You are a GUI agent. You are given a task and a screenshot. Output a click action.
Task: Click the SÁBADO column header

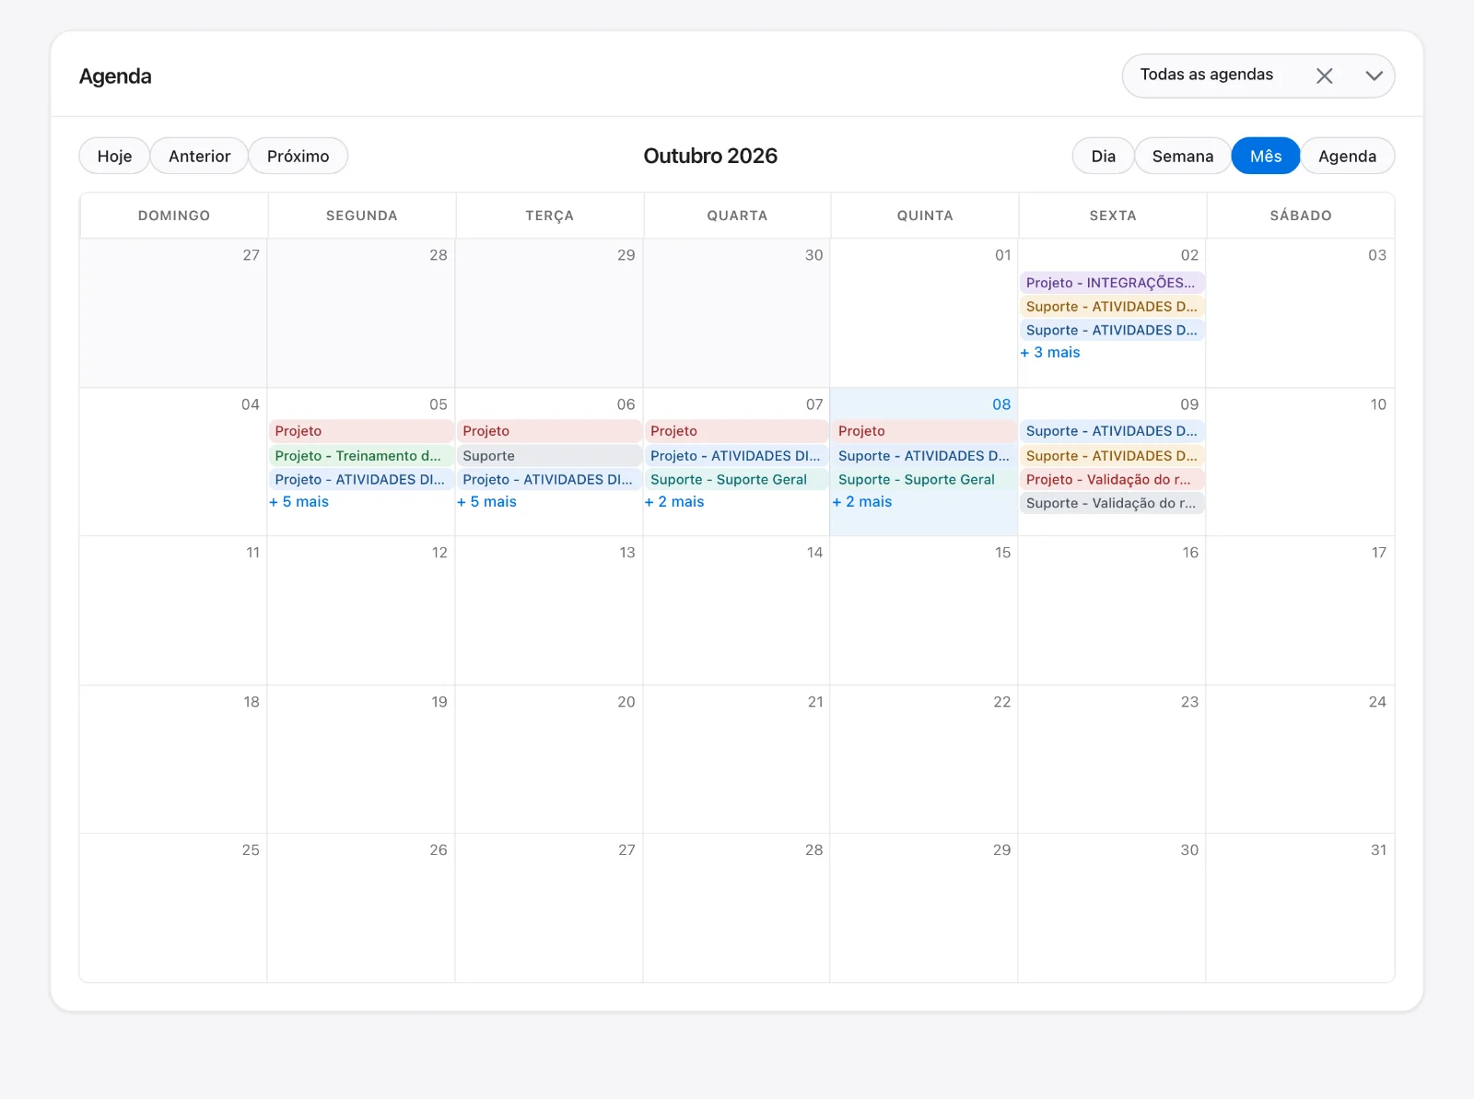(1301, 216)
